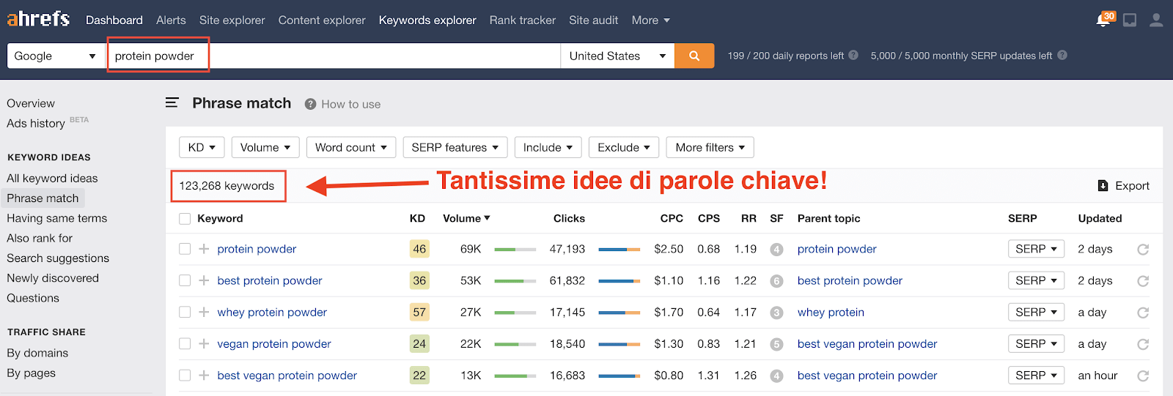Add protein powder keyword with plus icon
This screenshot has height=396, width=1173.
[204, 249]
